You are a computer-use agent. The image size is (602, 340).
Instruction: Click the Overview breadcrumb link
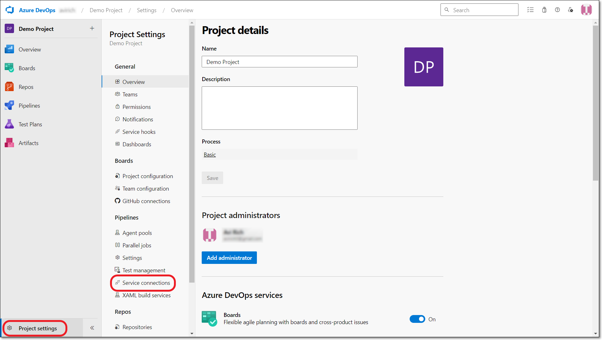182,10
